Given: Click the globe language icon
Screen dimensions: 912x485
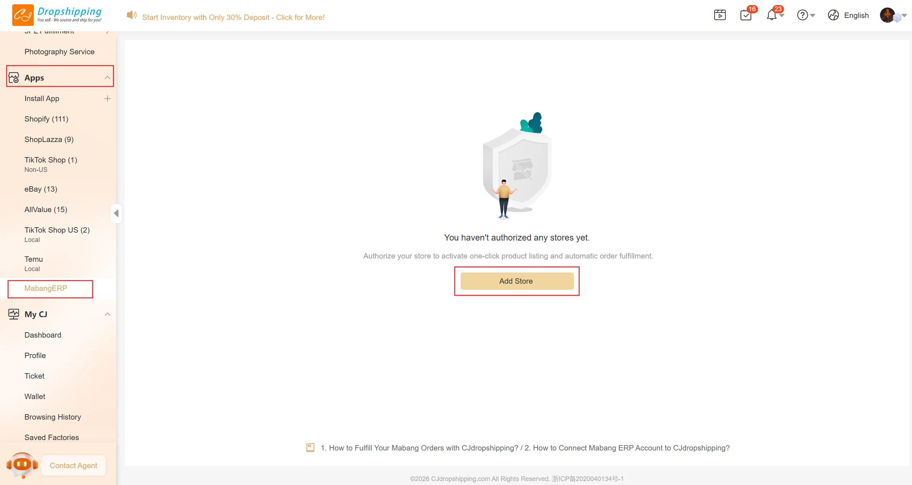Looking at the screenshot, I should click(x=833, y=15).
